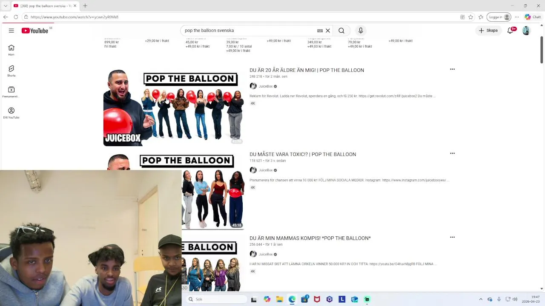This screenshot has height=306, width=545.
Task: Reload the page
Action: click(x=16, y=17)
